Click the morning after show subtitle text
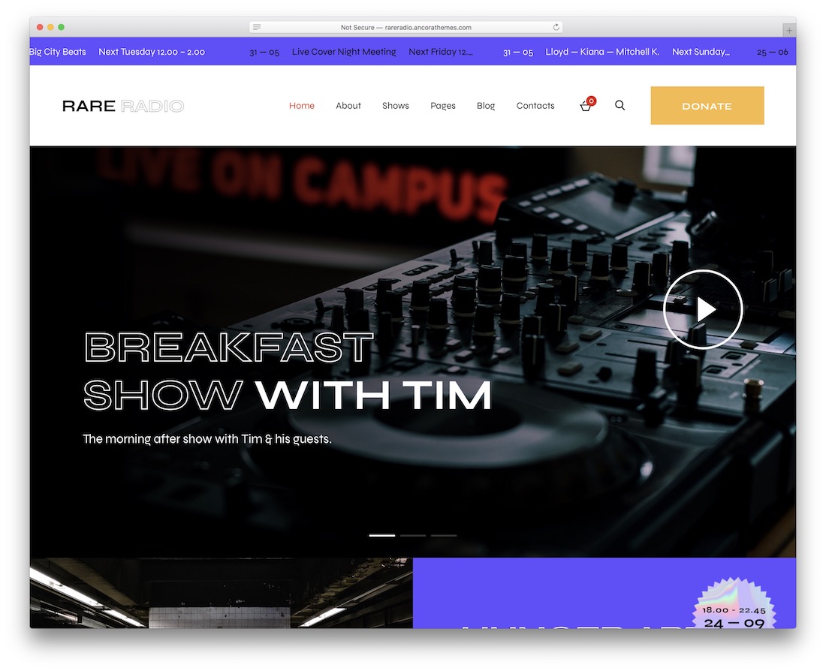This screenshot has width=826, height=671. tap(207, 439)
